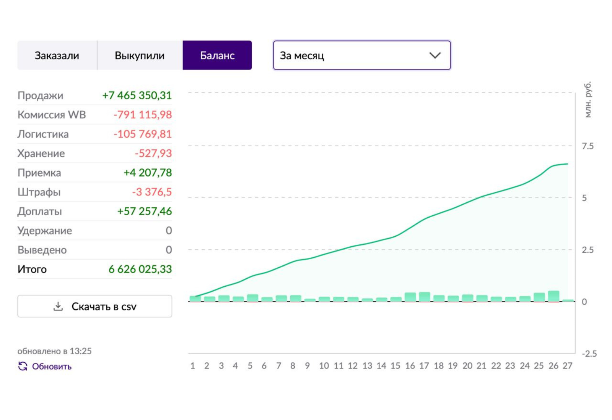
Task: Click the daily bar for day 17
Action: click(x=425, y=297)
